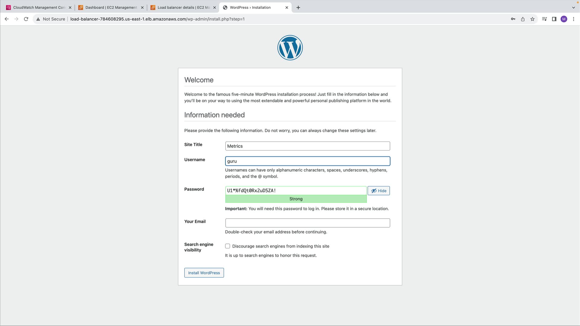Click the Install WordPress button
Viewport: 580px width, 326px height.
204,273
